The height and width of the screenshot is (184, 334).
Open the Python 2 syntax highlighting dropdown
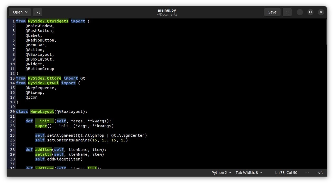(221, 172)
